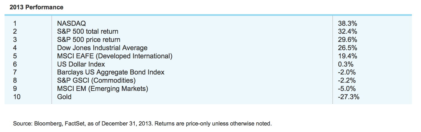Click the -27.3% return figure
The width and height of the screenshot is (421, 132).
click(349, 97)
